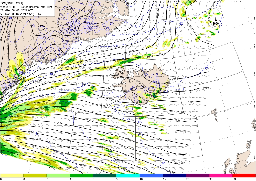Click the light green legend swatch
This screenshot has width=256, height=181.
coord(58,175)
